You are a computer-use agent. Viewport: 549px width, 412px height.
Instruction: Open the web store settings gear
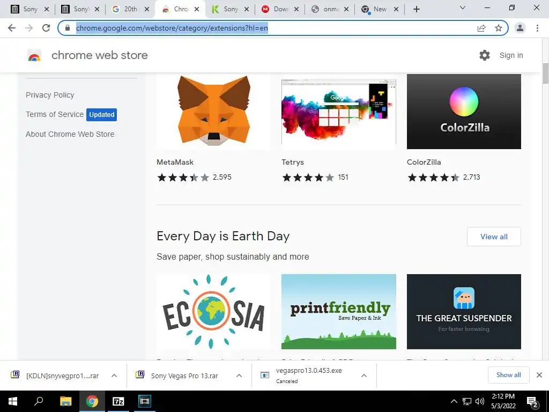(x=485, y=55)
